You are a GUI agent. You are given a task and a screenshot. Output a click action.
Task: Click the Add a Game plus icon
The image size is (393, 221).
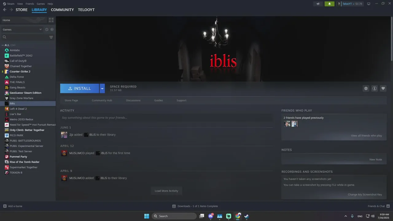5,206
